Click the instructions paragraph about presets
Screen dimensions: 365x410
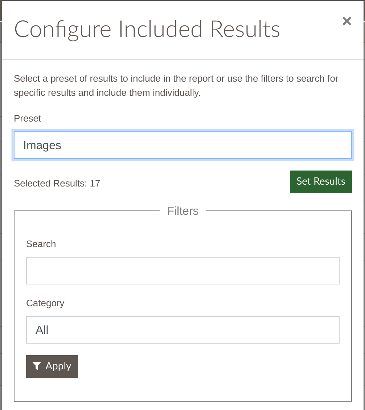pos(176,86)
